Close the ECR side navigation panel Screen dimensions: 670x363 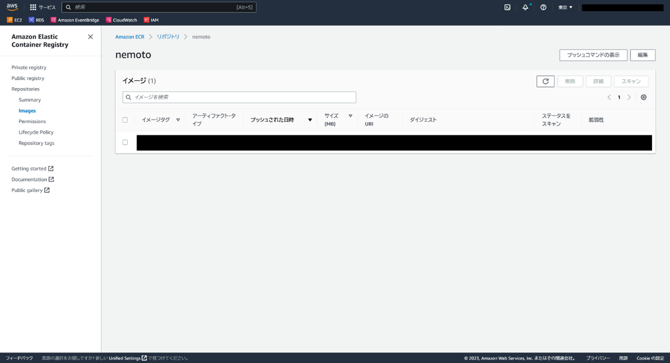pos(90,37)
